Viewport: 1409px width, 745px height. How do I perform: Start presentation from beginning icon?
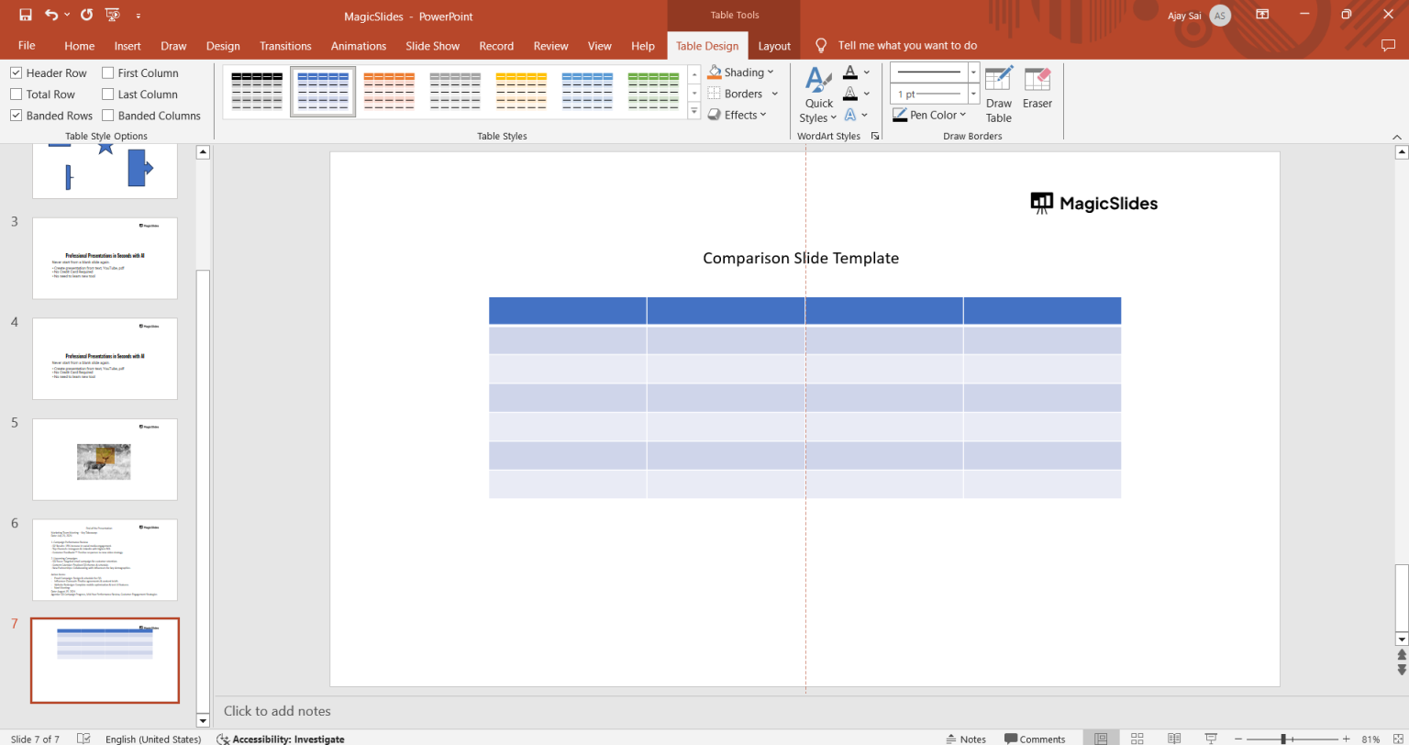coord(113,15)
